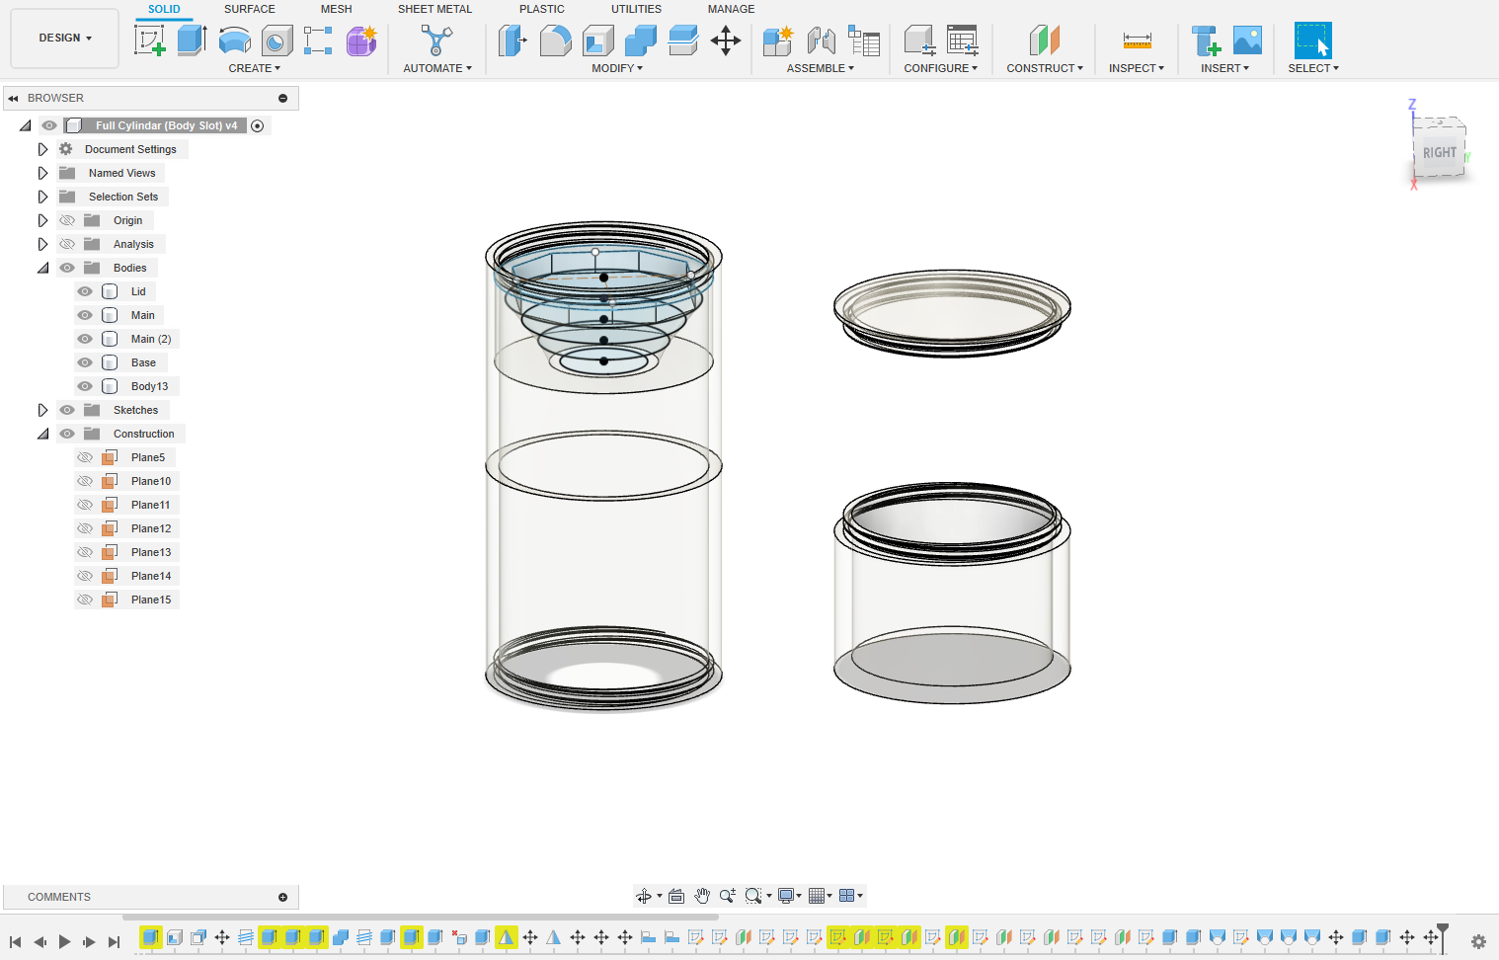Show Plane5 construction plane

tap(85, 457)
